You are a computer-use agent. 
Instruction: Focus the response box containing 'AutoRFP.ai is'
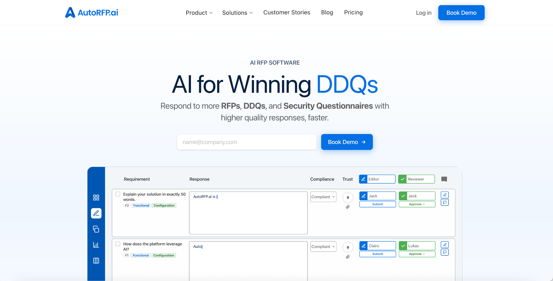point(248,213)
